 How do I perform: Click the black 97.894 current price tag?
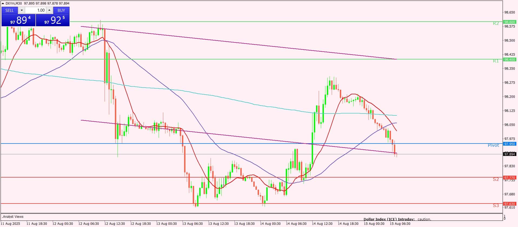[x=509, y=154]
